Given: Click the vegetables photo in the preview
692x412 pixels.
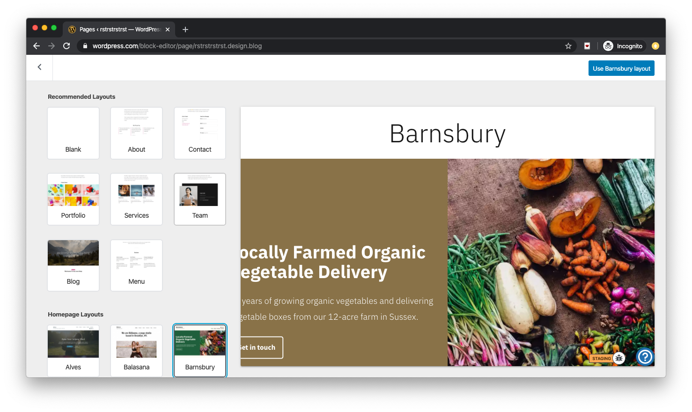Looking at the screenshot, I should [551, 262].
